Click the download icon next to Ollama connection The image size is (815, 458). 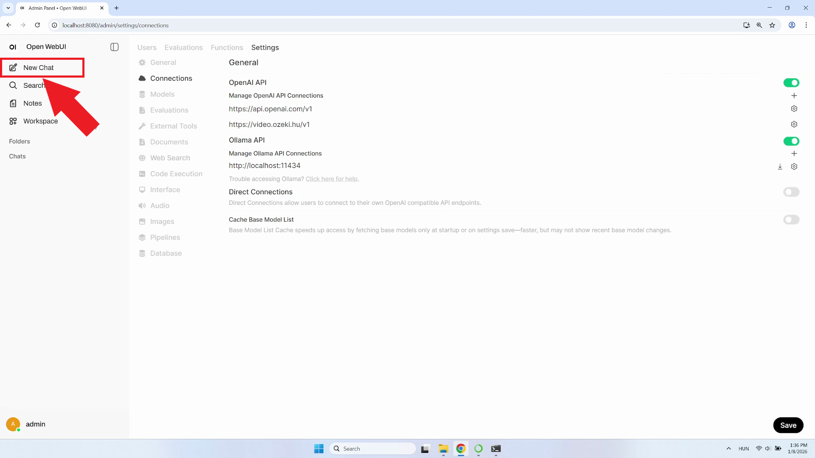tap(780, 166)
